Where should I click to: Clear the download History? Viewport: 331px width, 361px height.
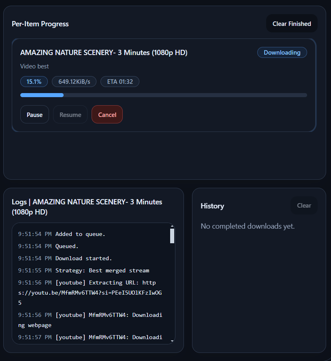[x=303, y=205]
